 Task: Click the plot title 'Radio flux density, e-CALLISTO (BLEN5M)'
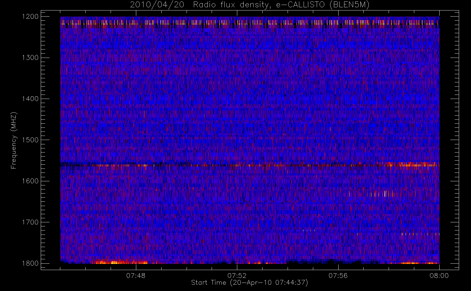tap(281, 5)
